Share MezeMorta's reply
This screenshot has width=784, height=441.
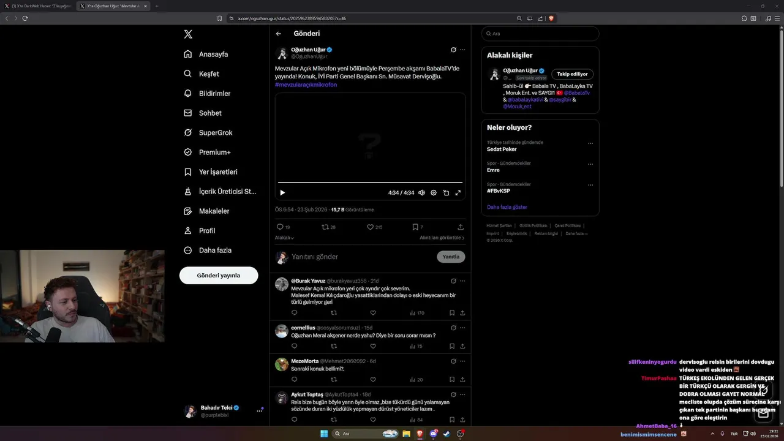pyautogui.click(x=462, y=380)
